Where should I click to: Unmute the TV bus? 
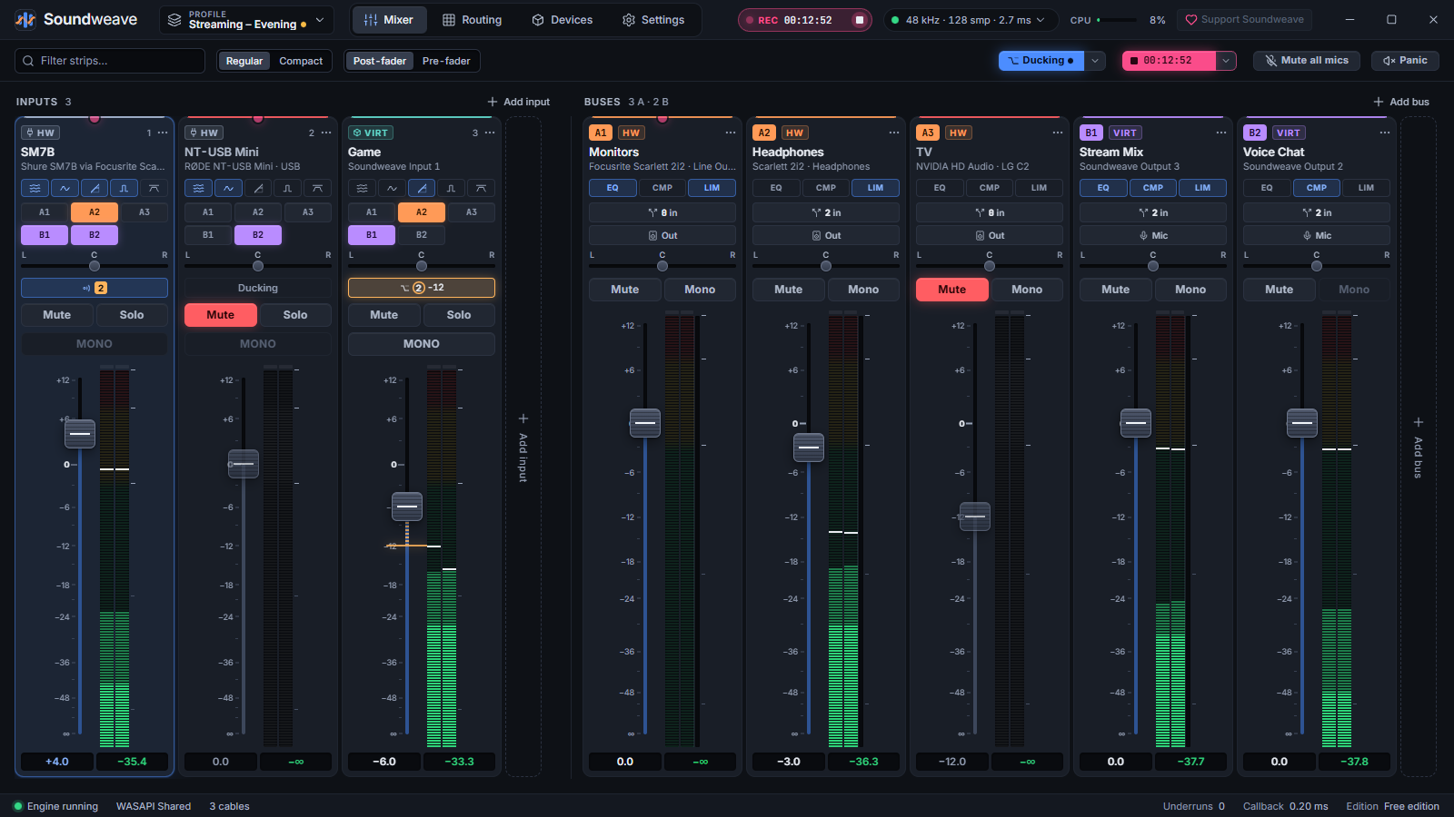tap(952, 290)
